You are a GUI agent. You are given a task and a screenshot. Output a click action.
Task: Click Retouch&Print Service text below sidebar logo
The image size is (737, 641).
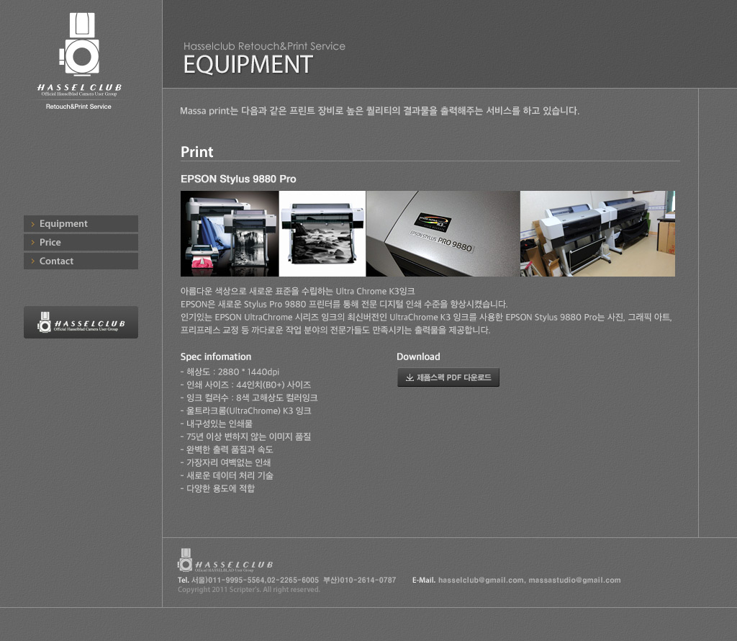click(78, 107)
